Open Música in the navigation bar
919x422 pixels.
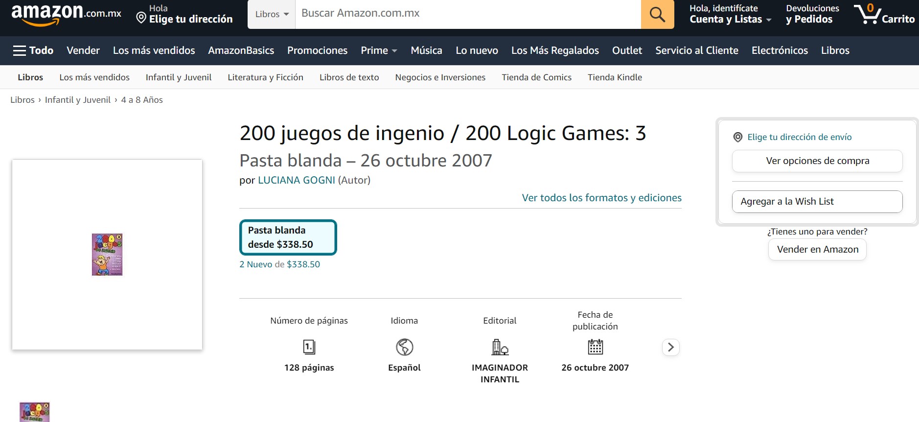coord(426,50)
